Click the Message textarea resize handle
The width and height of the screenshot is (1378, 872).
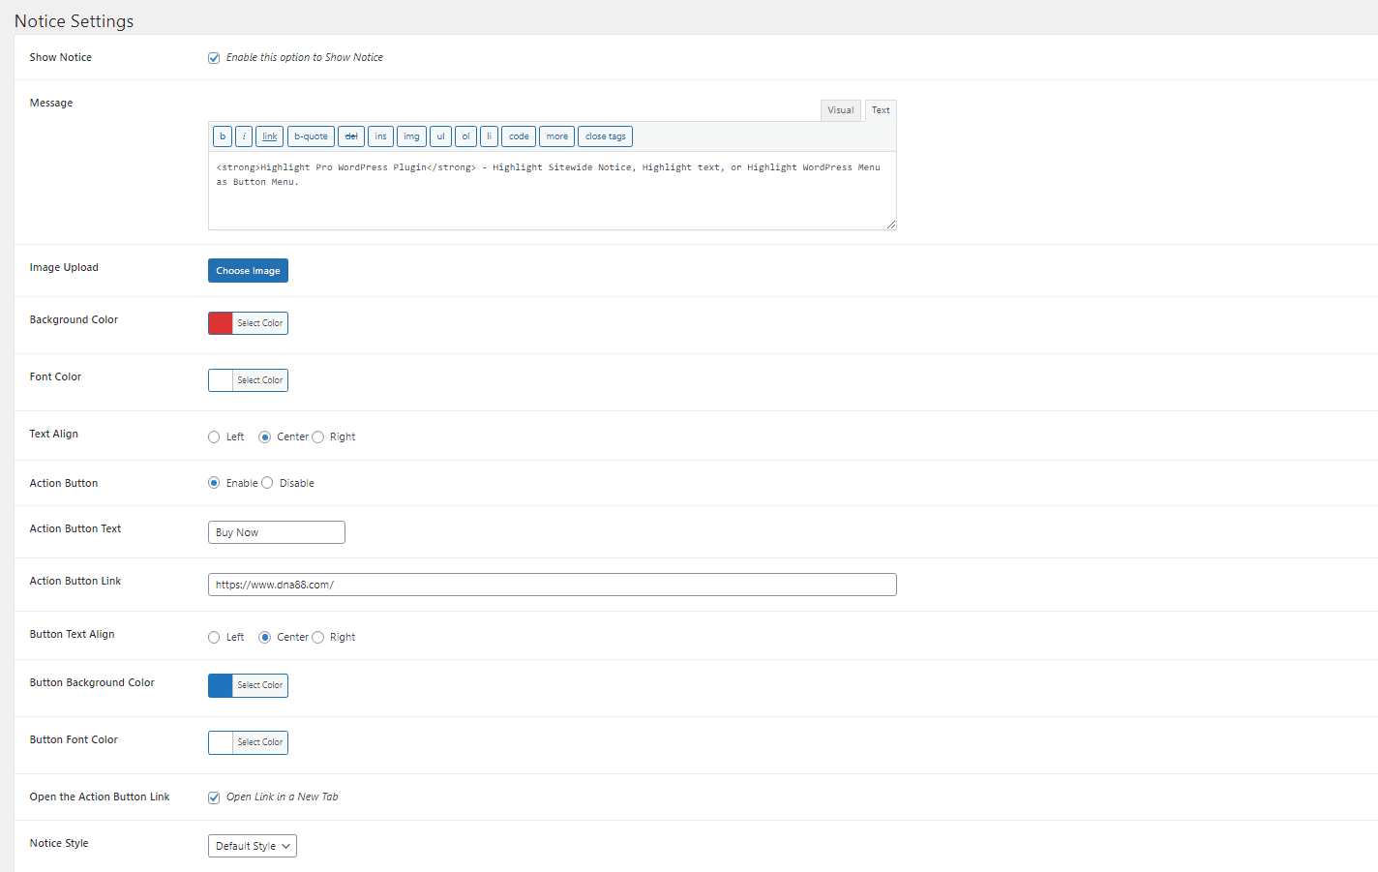(x=891, y=225)
